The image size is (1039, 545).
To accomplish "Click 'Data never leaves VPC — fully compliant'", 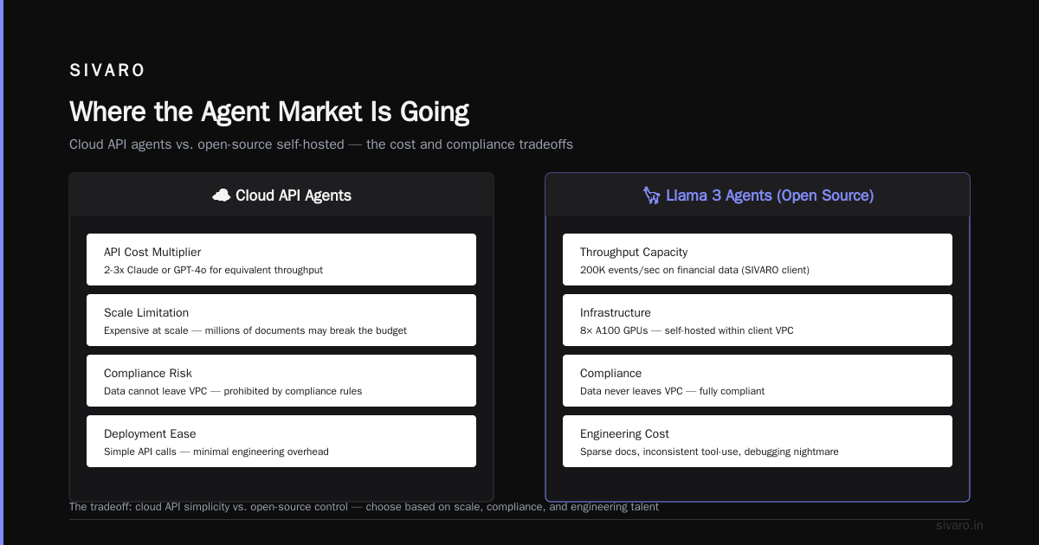I will [673, 391].
